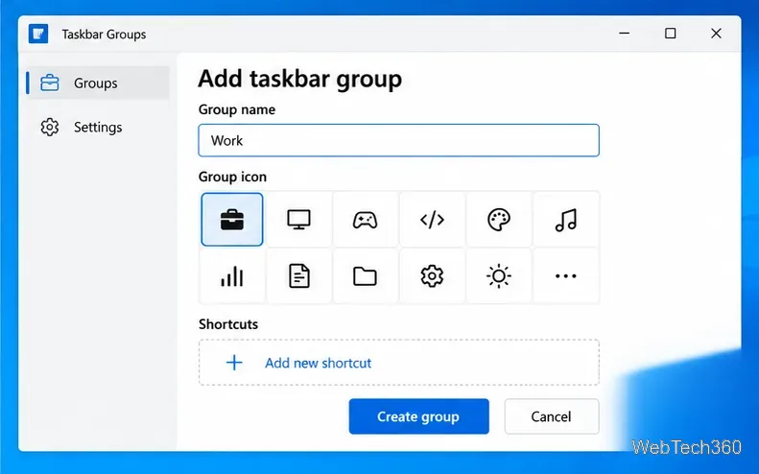
Task: Choose the paint palette group icon
Action: click(499, 220)
